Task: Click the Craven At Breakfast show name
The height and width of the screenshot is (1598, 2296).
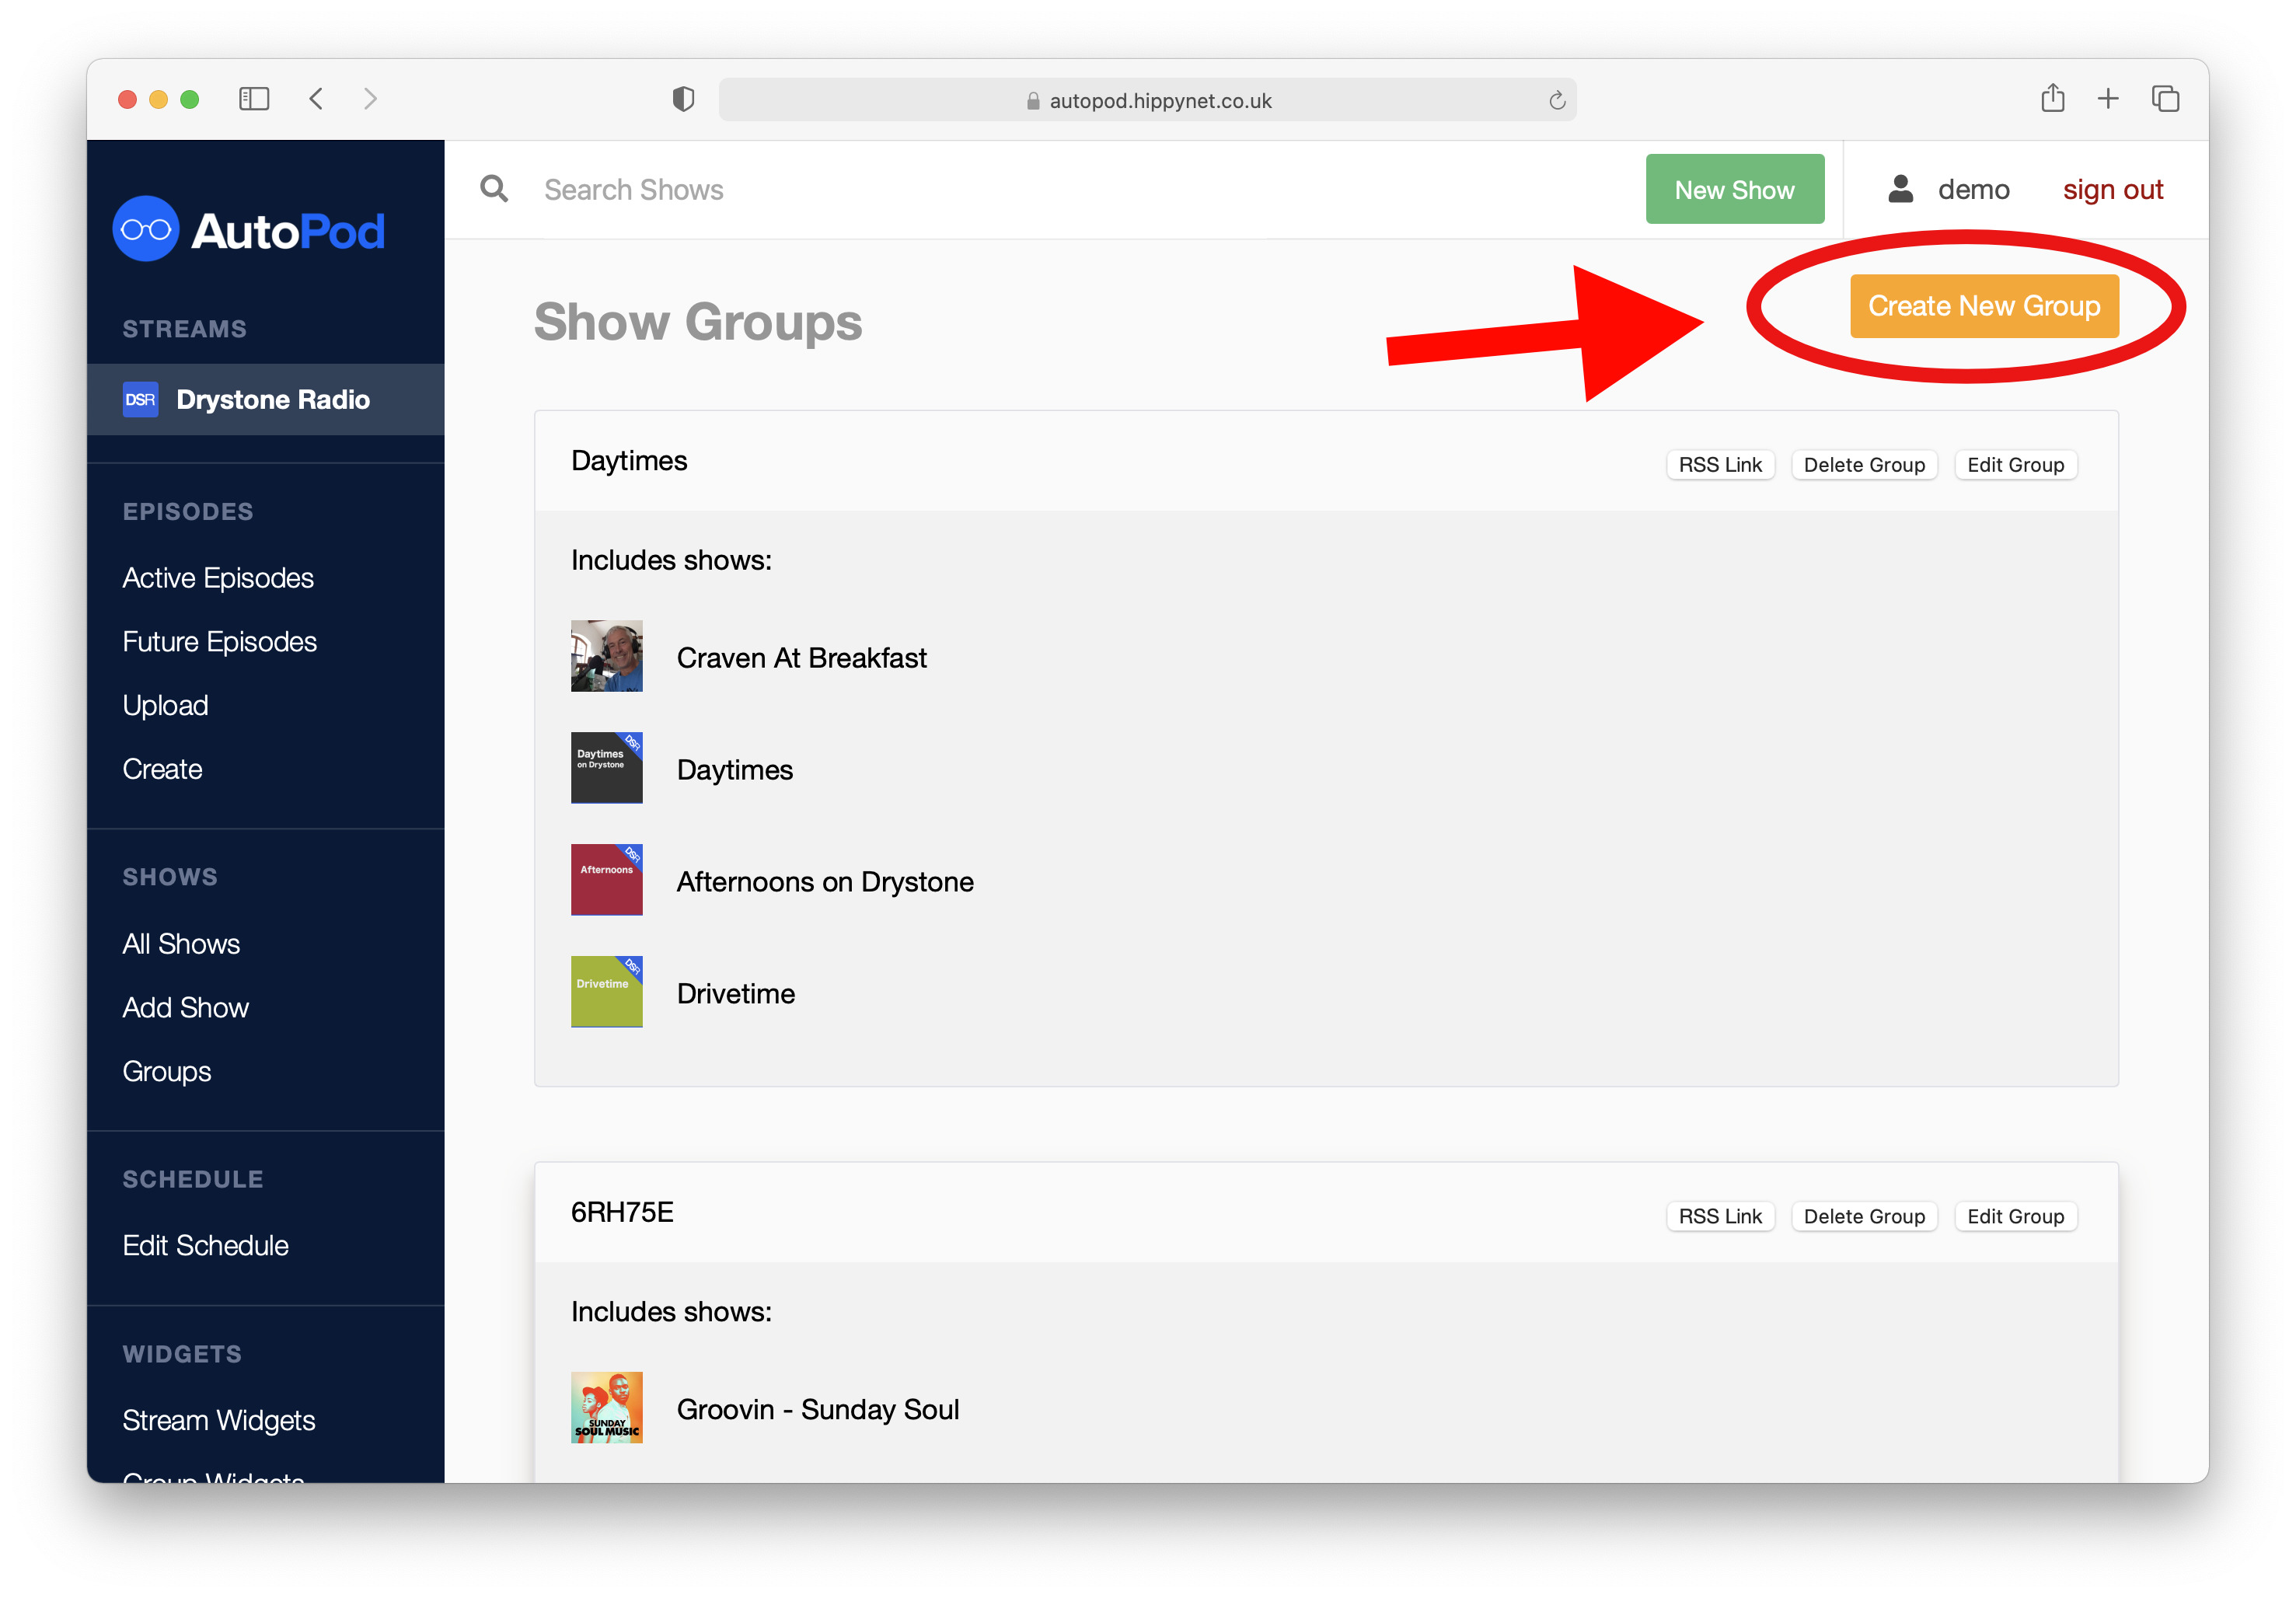Action: pos(802,658)
